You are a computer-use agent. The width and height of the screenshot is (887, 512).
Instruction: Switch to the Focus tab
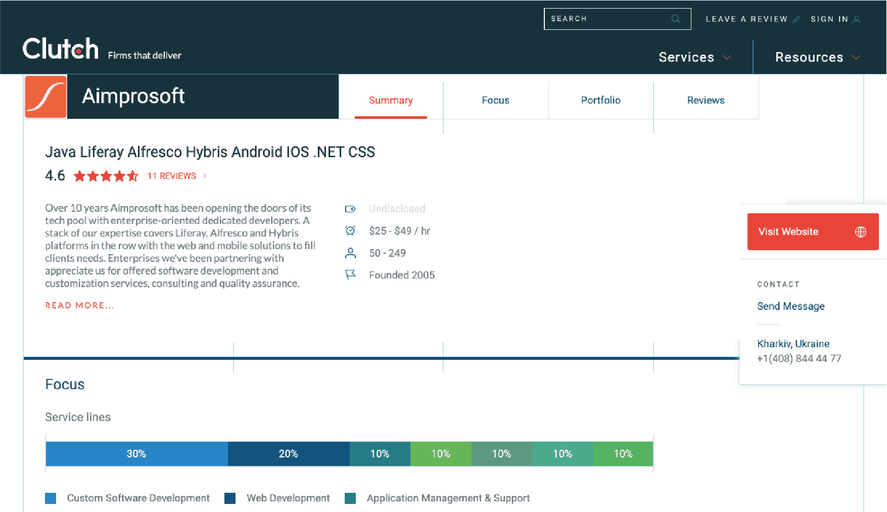coord(496,100)
